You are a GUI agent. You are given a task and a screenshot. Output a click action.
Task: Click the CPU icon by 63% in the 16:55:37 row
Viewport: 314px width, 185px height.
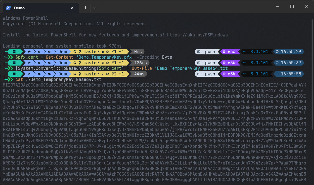pos(224,63)
